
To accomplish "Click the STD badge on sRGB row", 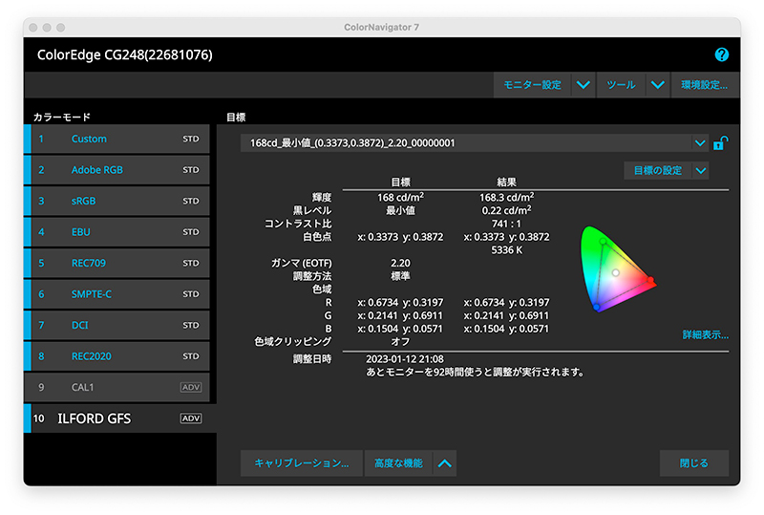I will point(191,201).
